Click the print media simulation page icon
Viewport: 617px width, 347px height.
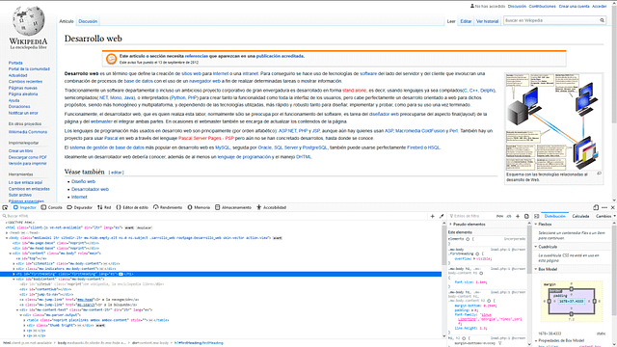click(x=526, y=216)
